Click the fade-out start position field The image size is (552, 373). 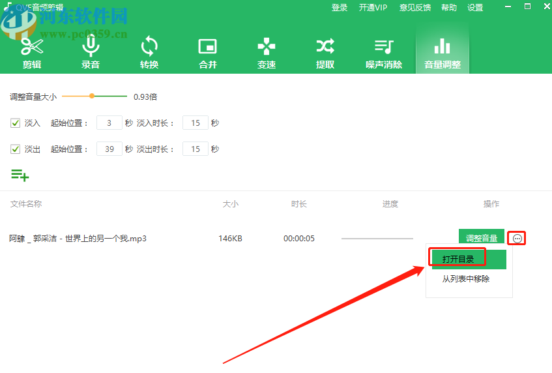click(x=109, y=149)
